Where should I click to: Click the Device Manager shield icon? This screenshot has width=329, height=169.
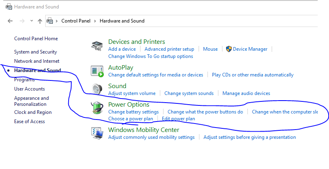pyautogui.click(x=229, y=49)
